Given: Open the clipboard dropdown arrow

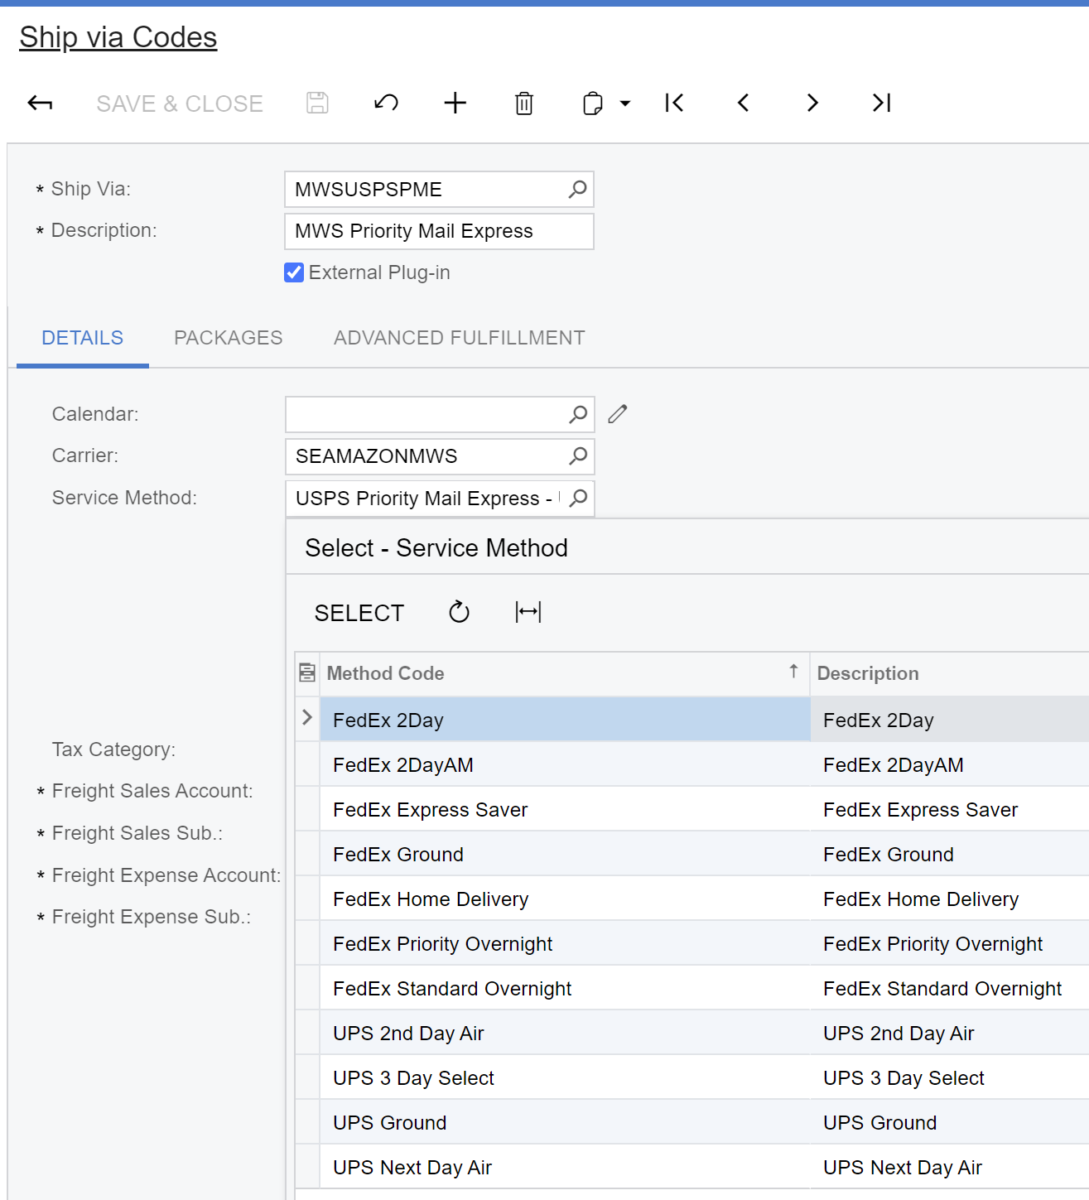Looking at the screenshot, I should click(625, 104).
